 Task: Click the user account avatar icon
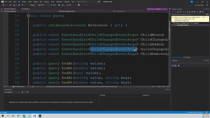click(192, 2)
